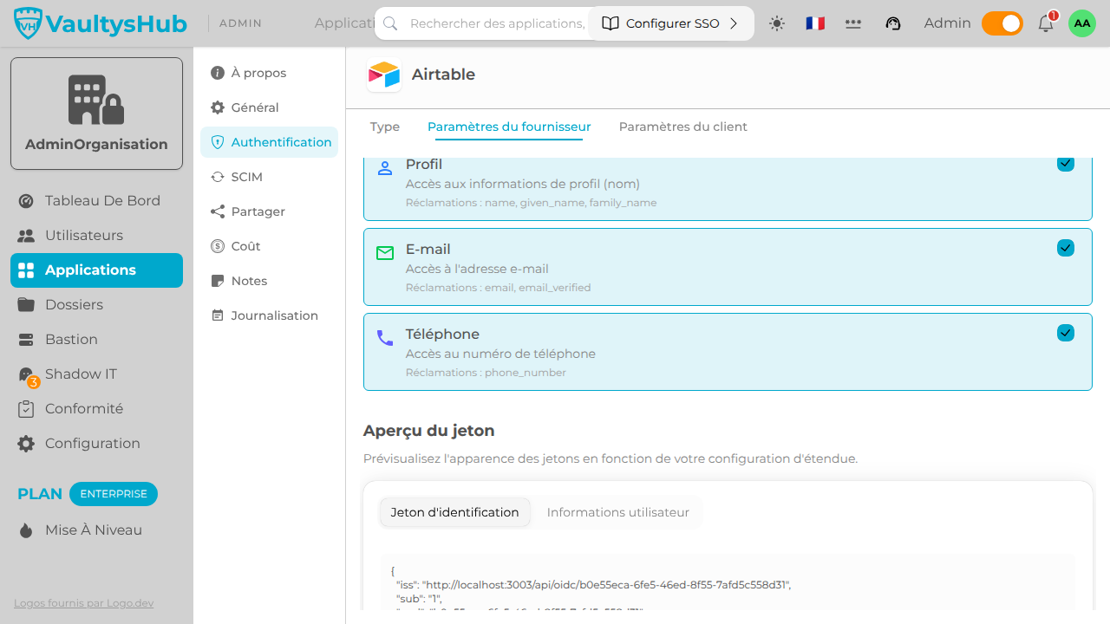This screenshot has width=1110, height=624.
Task: Open the Journalisation section
Action: click(x=270, y=315)
